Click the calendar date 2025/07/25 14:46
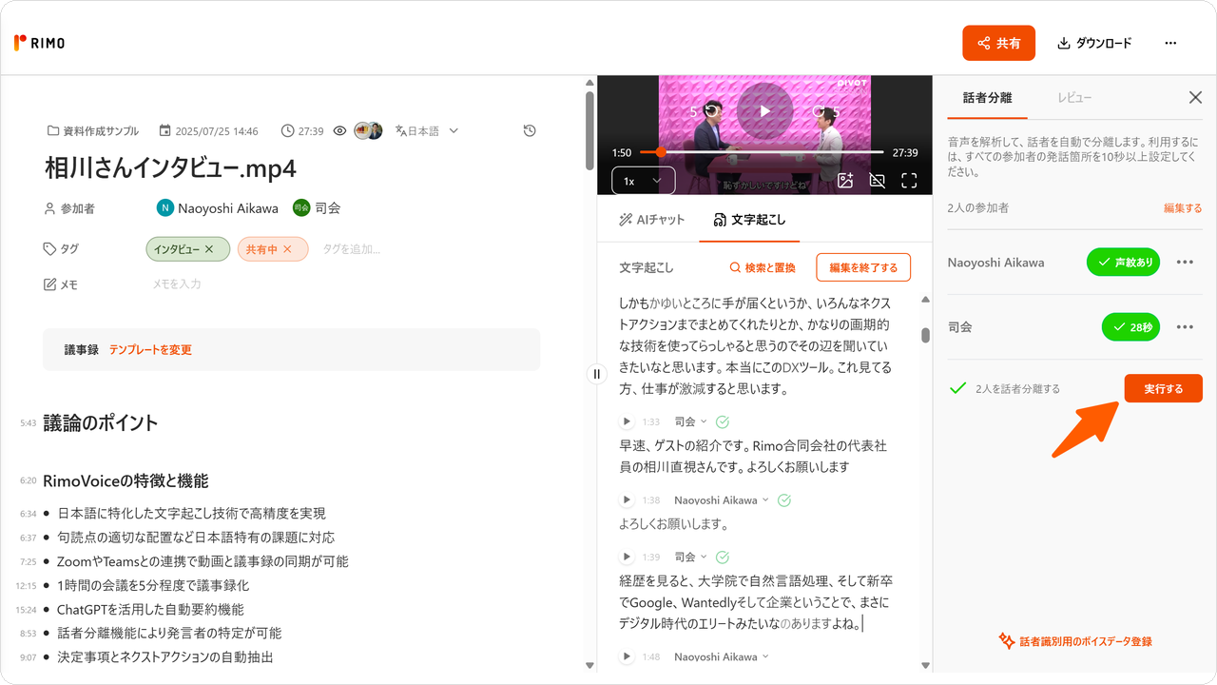The height and width of the screenshot is (685, 1217). pyautogui.click(x=208, y=131)
